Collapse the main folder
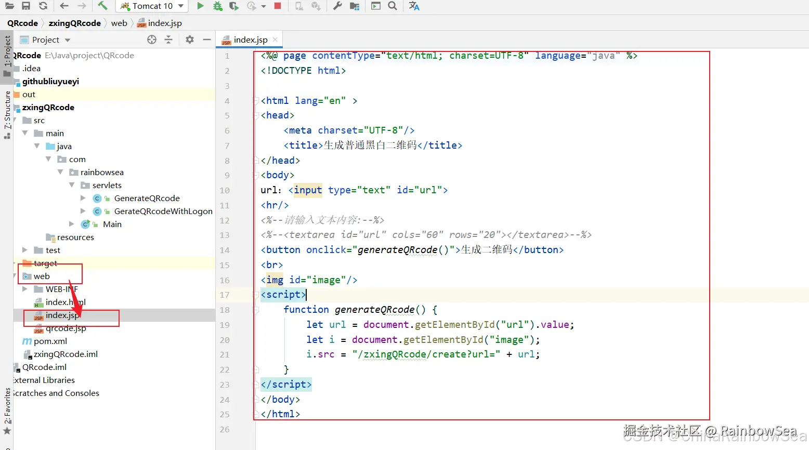The image size is (809, 450). (x=25, y=133)
